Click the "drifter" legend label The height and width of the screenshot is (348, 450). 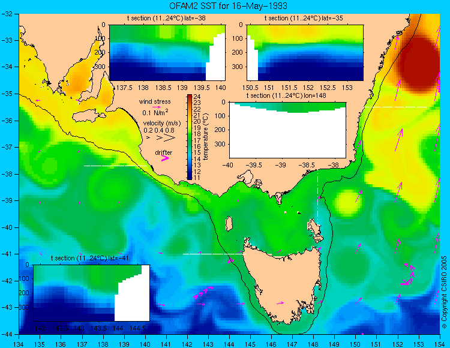point(164,152)
